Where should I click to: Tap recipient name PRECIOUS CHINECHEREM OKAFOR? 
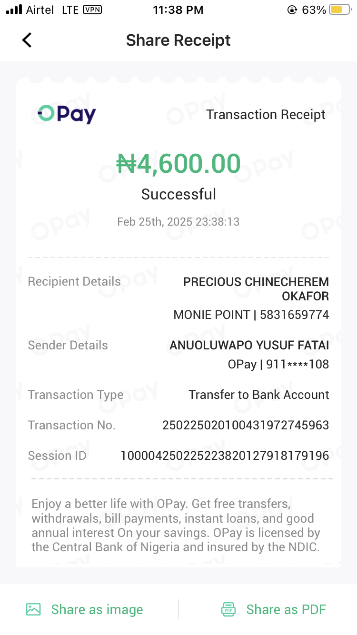tap(256, 288)
